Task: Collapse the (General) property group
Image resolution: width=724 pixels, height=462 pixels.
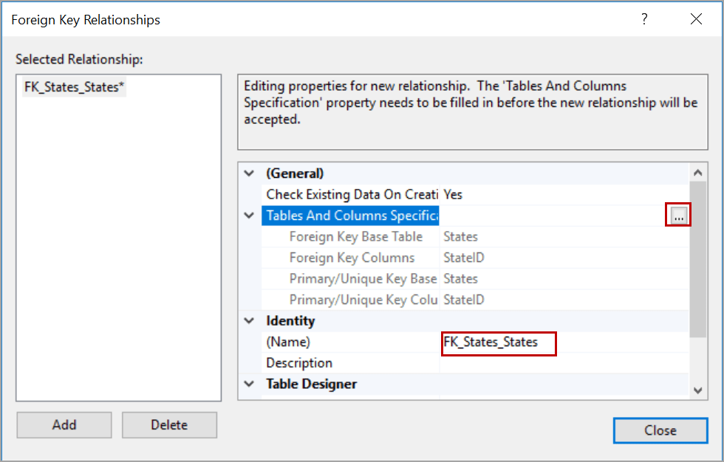Action: (249, 173)
